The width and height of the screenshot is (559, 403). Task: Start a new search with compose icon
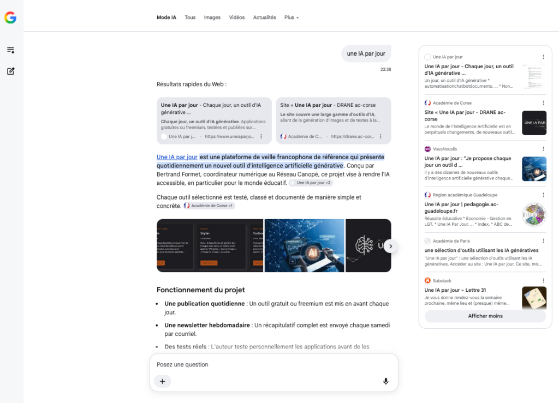[11, 71]
